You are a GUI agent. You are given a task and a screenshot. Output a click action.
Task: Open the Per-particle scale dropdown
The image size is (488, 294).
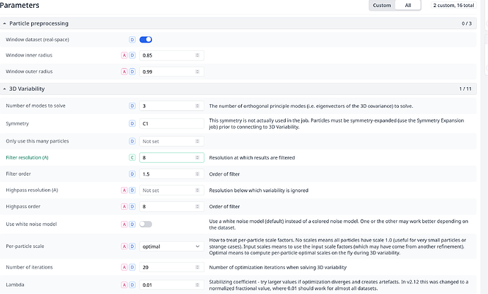pyautogui.click(x=171, y=247)
